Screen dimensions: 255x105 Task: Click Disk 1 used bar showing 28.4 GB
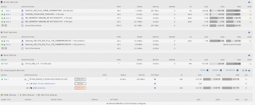(217, 11)
